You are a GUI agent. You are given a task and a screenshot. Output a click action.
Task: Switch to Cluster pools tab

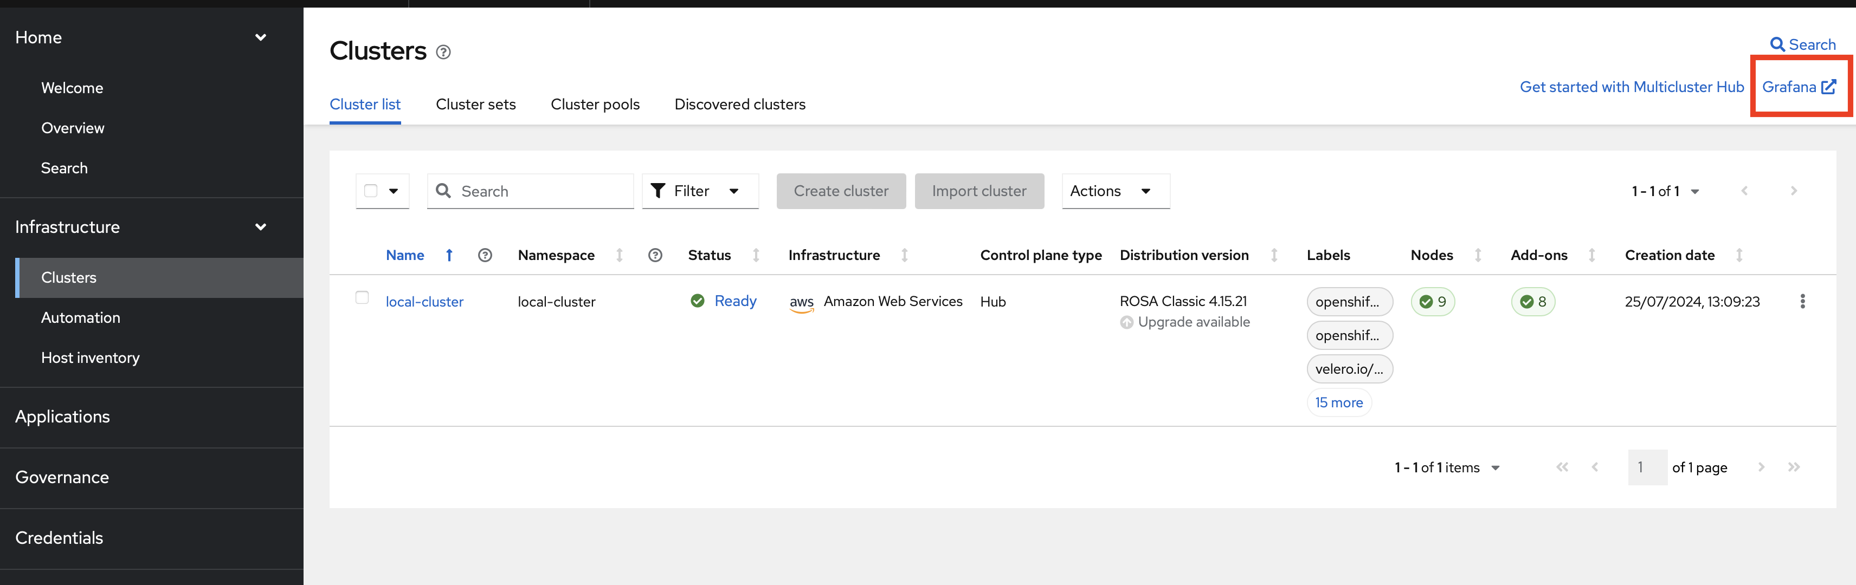pos(595,105)
